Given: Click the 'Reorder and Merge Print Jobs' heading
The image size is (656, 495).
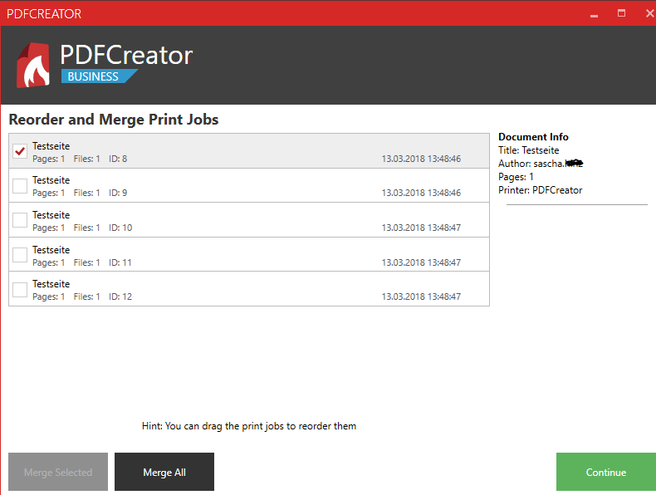Looking at the screenshot, I should coord(114,120).
